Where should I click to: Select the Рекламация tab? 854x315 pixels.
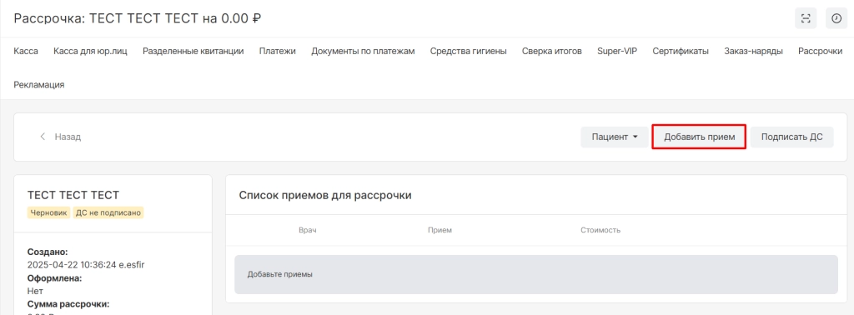pyautogui.click(x=38, y=84)
